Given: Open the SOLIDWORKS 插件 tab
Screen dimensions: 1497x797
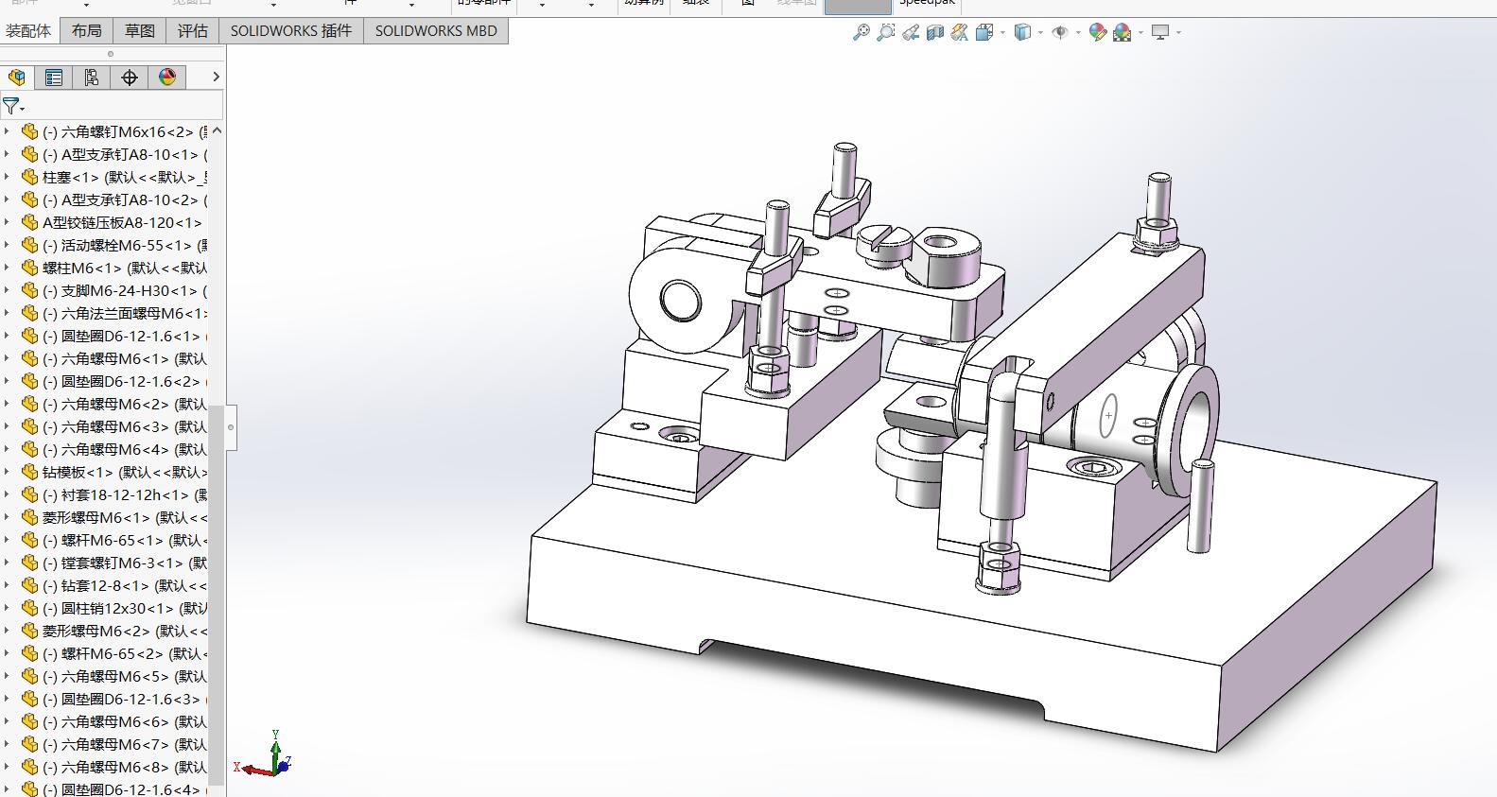Looking at the screenshot, I should click(x=291, y=31).
